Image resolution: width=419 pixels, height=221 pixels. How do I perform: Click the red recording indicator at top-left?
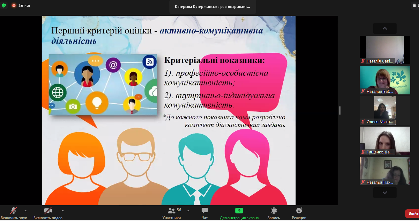14,5
